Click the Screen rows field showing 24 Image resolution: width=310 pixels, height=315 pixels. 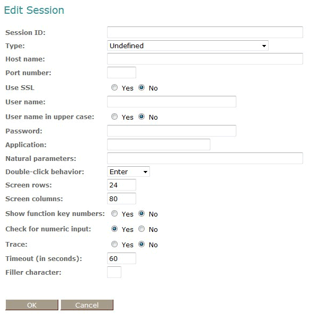122,185
